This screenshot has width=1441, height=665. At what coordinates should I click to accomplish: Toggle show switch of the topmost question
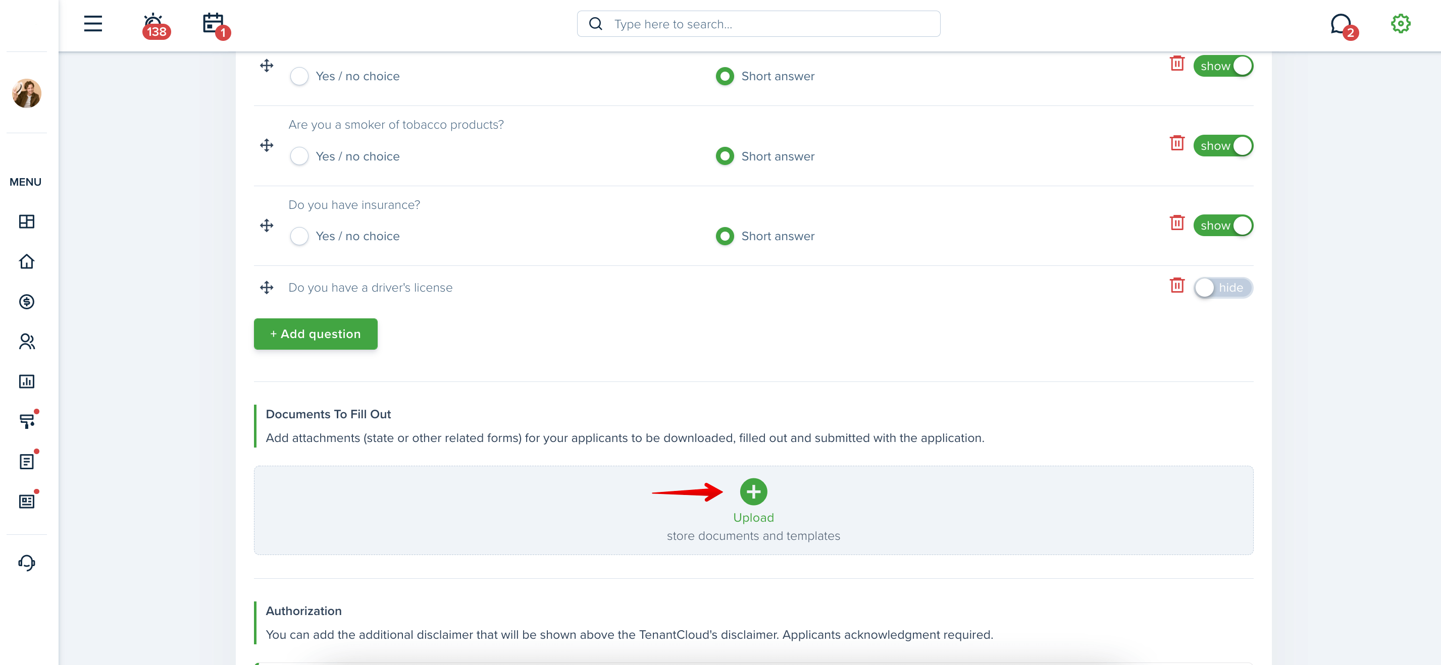[1223, 66]
